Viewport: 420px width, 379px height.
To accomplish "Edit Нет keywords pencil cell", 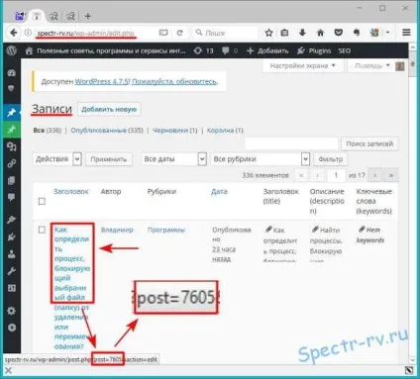I will [370, 235].
